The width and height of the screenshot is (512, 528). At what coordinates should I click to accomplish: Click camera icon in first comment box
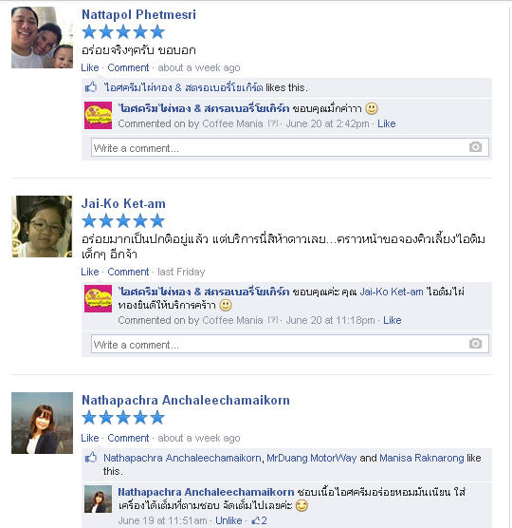(x=475, y=147)
